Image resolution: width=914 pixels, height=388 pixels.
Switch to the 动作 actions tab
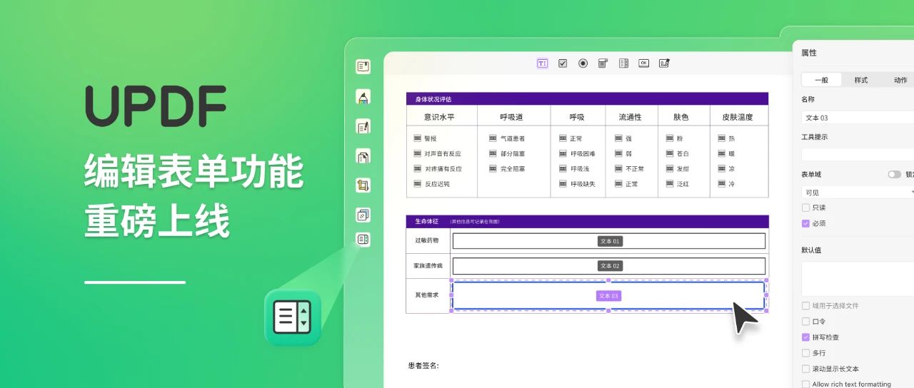coord(900,80)
